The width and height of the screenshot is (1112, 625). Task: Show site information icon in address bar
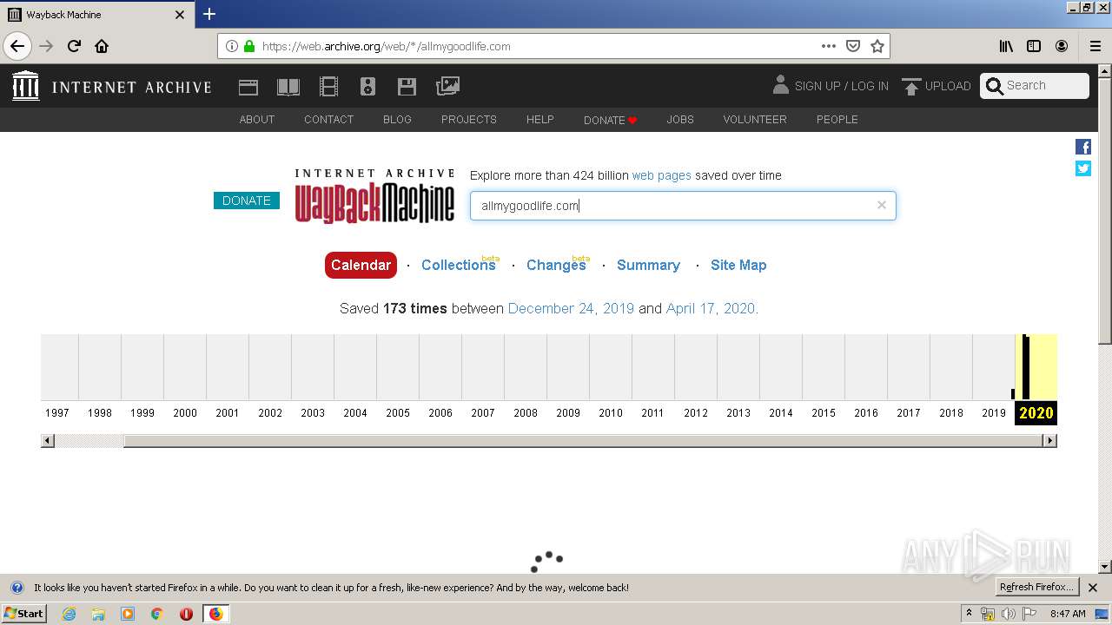[x=231, y=46]
